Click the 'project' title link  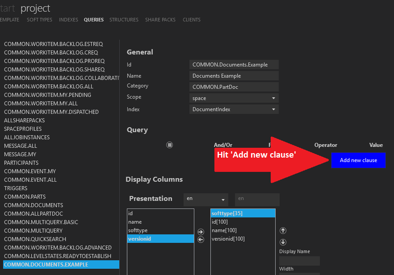click(36, 8)
